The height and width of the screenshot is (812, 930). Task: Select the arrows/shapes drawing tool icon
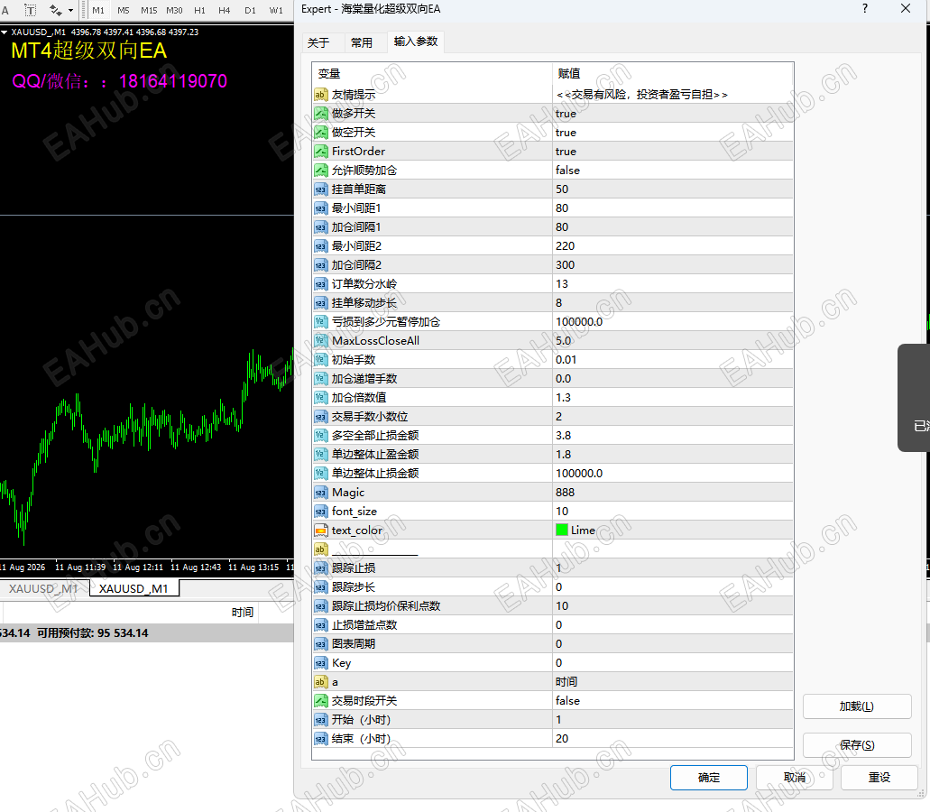pyautogui.click(x=56, y=10)
